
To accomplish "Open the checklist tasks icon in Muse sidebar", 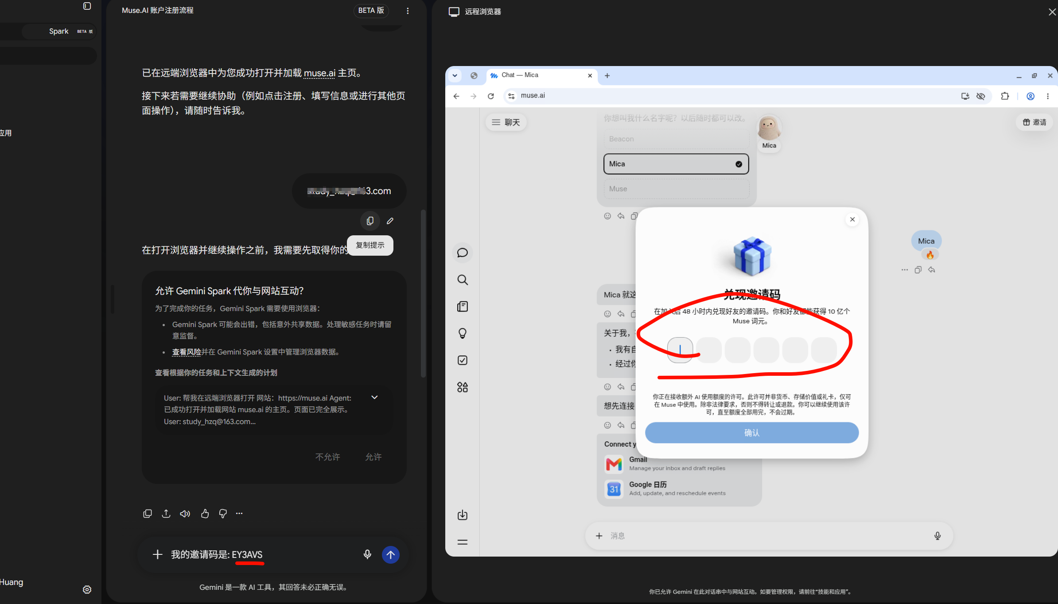I will [x=463, y=360].
